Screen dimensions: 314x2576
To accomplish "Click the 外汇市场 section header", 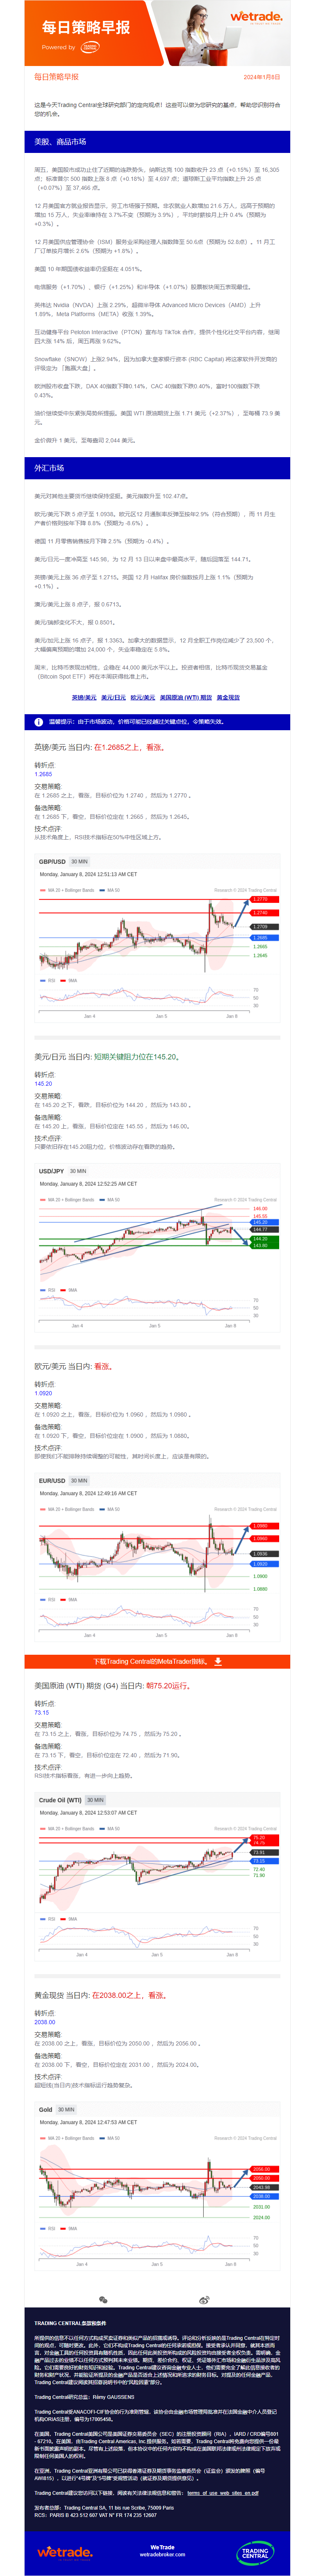I will (x=157, y=468).
